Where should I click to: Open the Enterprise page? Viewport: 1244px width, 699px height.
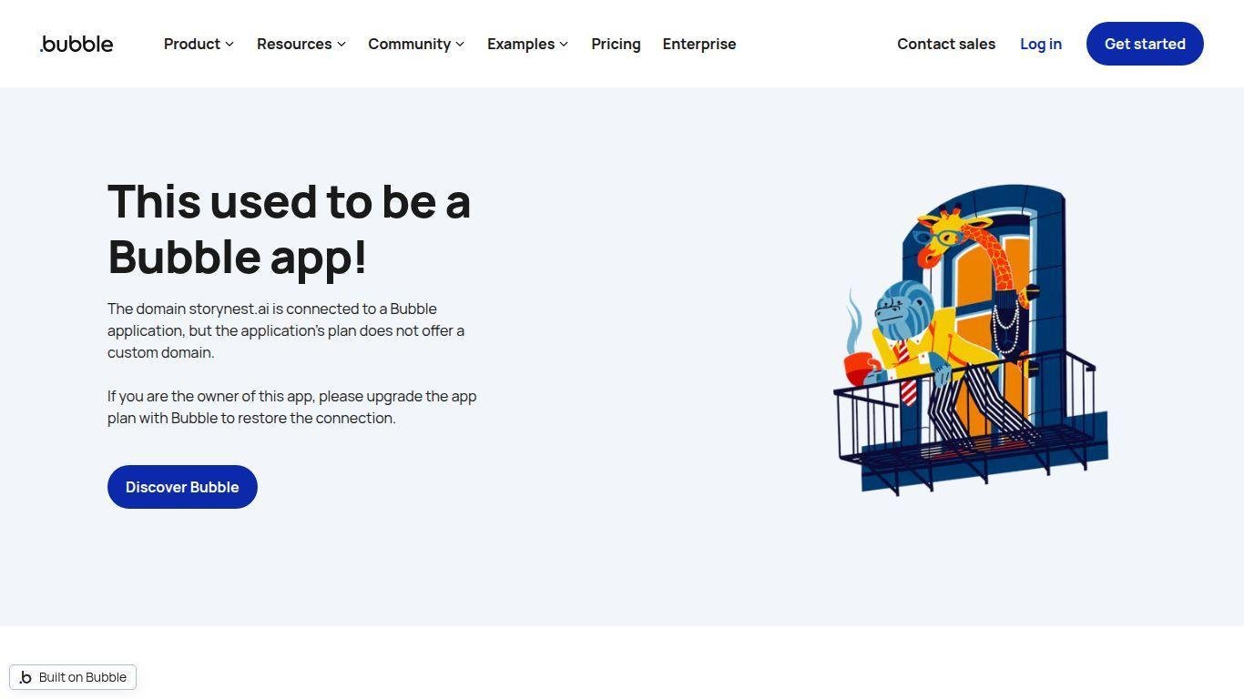(x=699, y=44)
